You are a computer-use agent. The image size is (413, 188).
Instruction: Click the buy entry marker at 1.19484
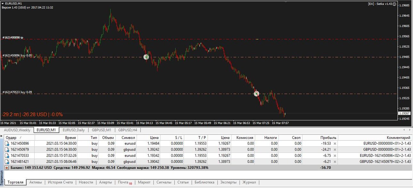146,57
